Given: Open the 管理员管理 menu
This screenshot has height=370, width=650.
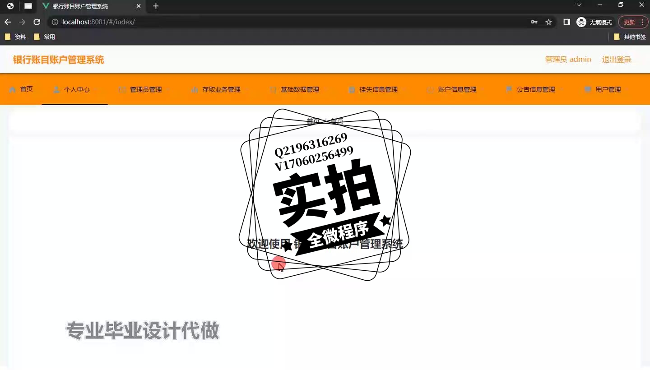Looking at the screenshot, I should (144, 89).
